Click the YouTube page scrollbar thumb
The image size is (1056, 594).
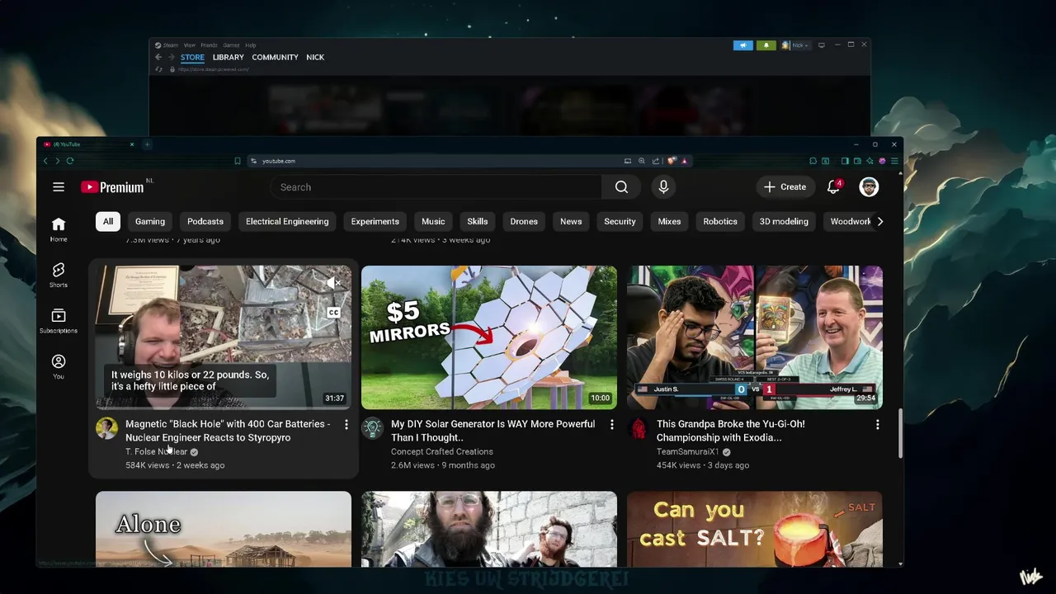click(x=900, y=433)
